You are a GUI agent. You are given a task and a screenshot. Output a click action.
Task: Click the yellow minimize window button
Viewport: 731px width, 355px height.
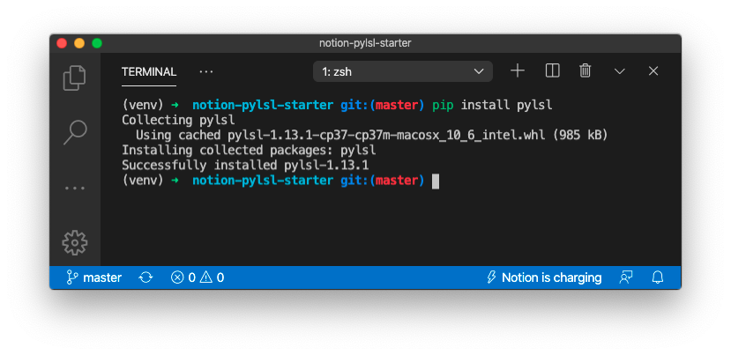79,43
